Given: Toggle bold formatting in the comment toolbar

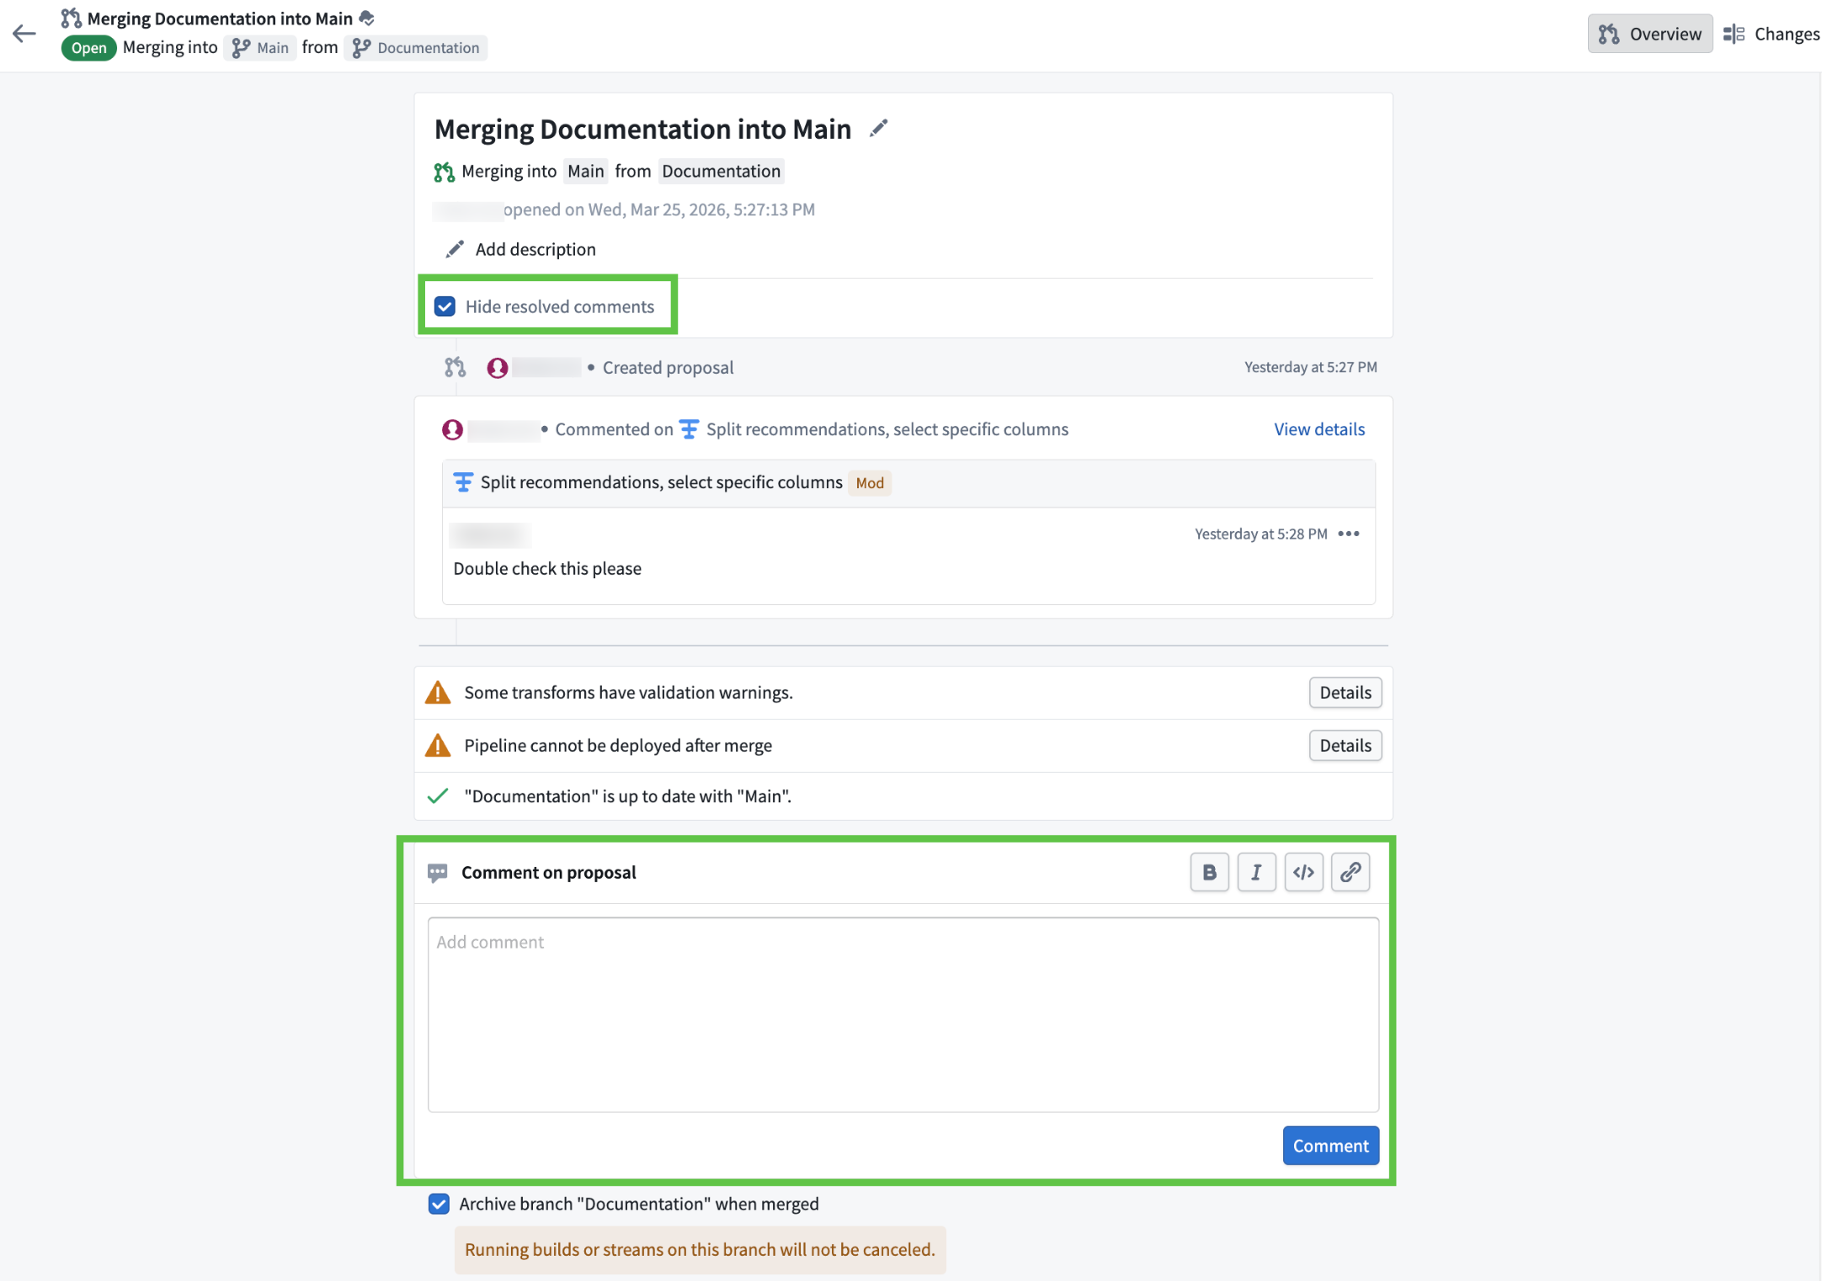Looking at the screenshot, I should pyautogui.click(x=1209, y=872).
